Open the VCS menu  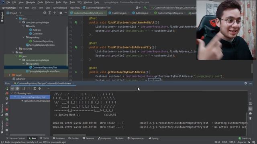coord(80,2)
